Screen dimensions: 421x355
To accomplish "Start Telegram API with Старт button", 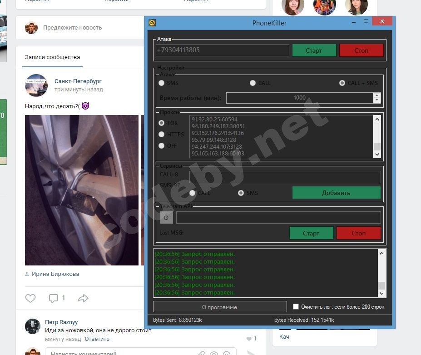I will [311, 233].
